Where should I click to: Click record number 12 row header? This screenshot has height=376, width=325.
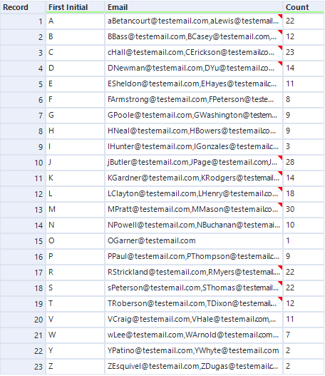[23, 194]
